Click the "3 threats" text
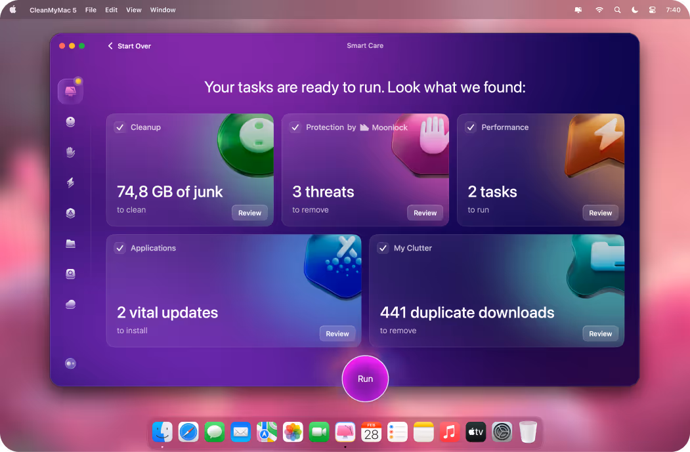Image resolution: width=690 pixels, height=452 pixels. pyautogui.click(x=323, y=192)
